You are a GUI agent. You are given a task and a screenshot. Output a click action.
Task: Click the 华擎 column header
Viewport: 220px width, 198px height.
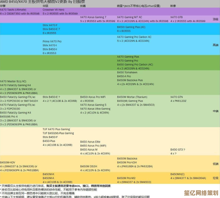3,6
